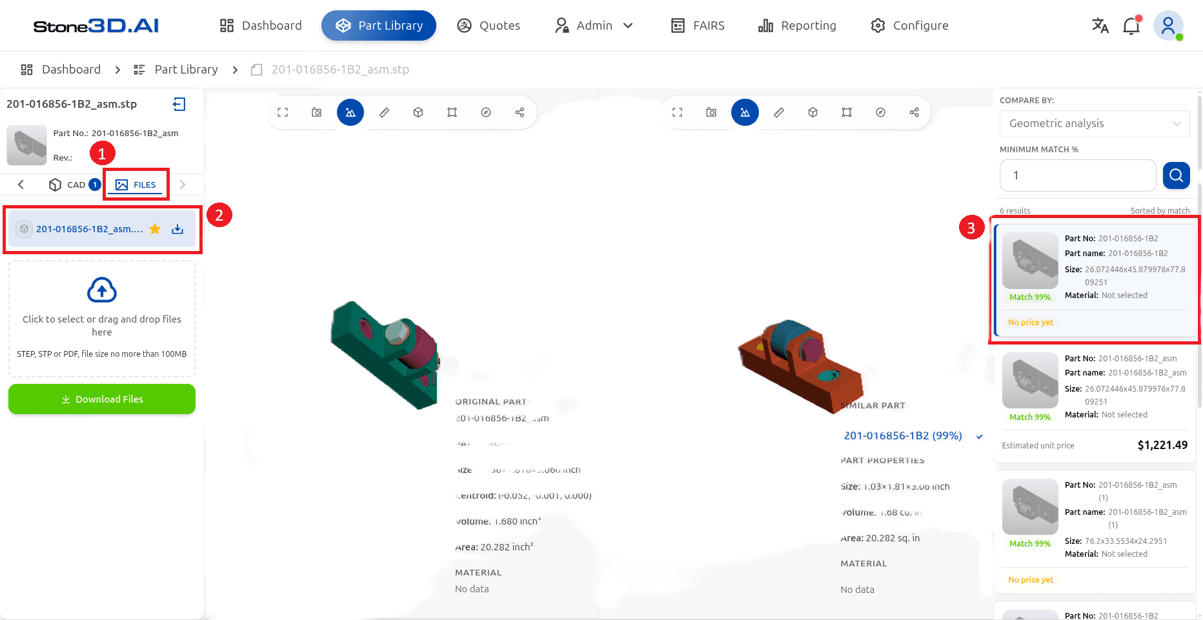Click the Download Files button
The image size is (1203, 620).
pyautogui.click(x=102, y=399)
